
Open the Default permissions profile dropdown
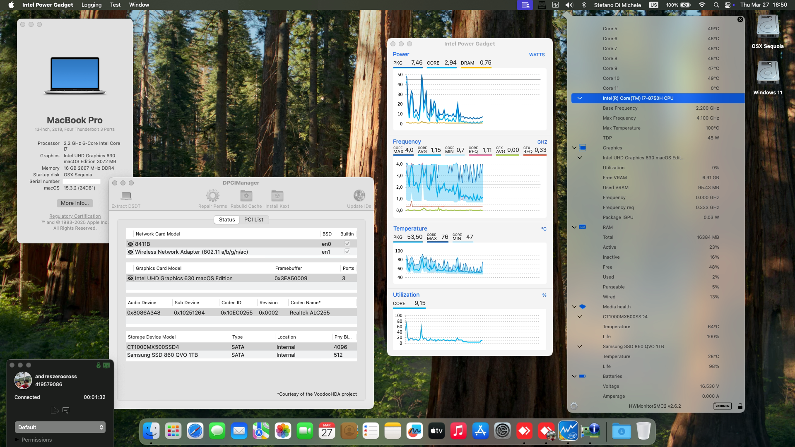tap(60, 427)
